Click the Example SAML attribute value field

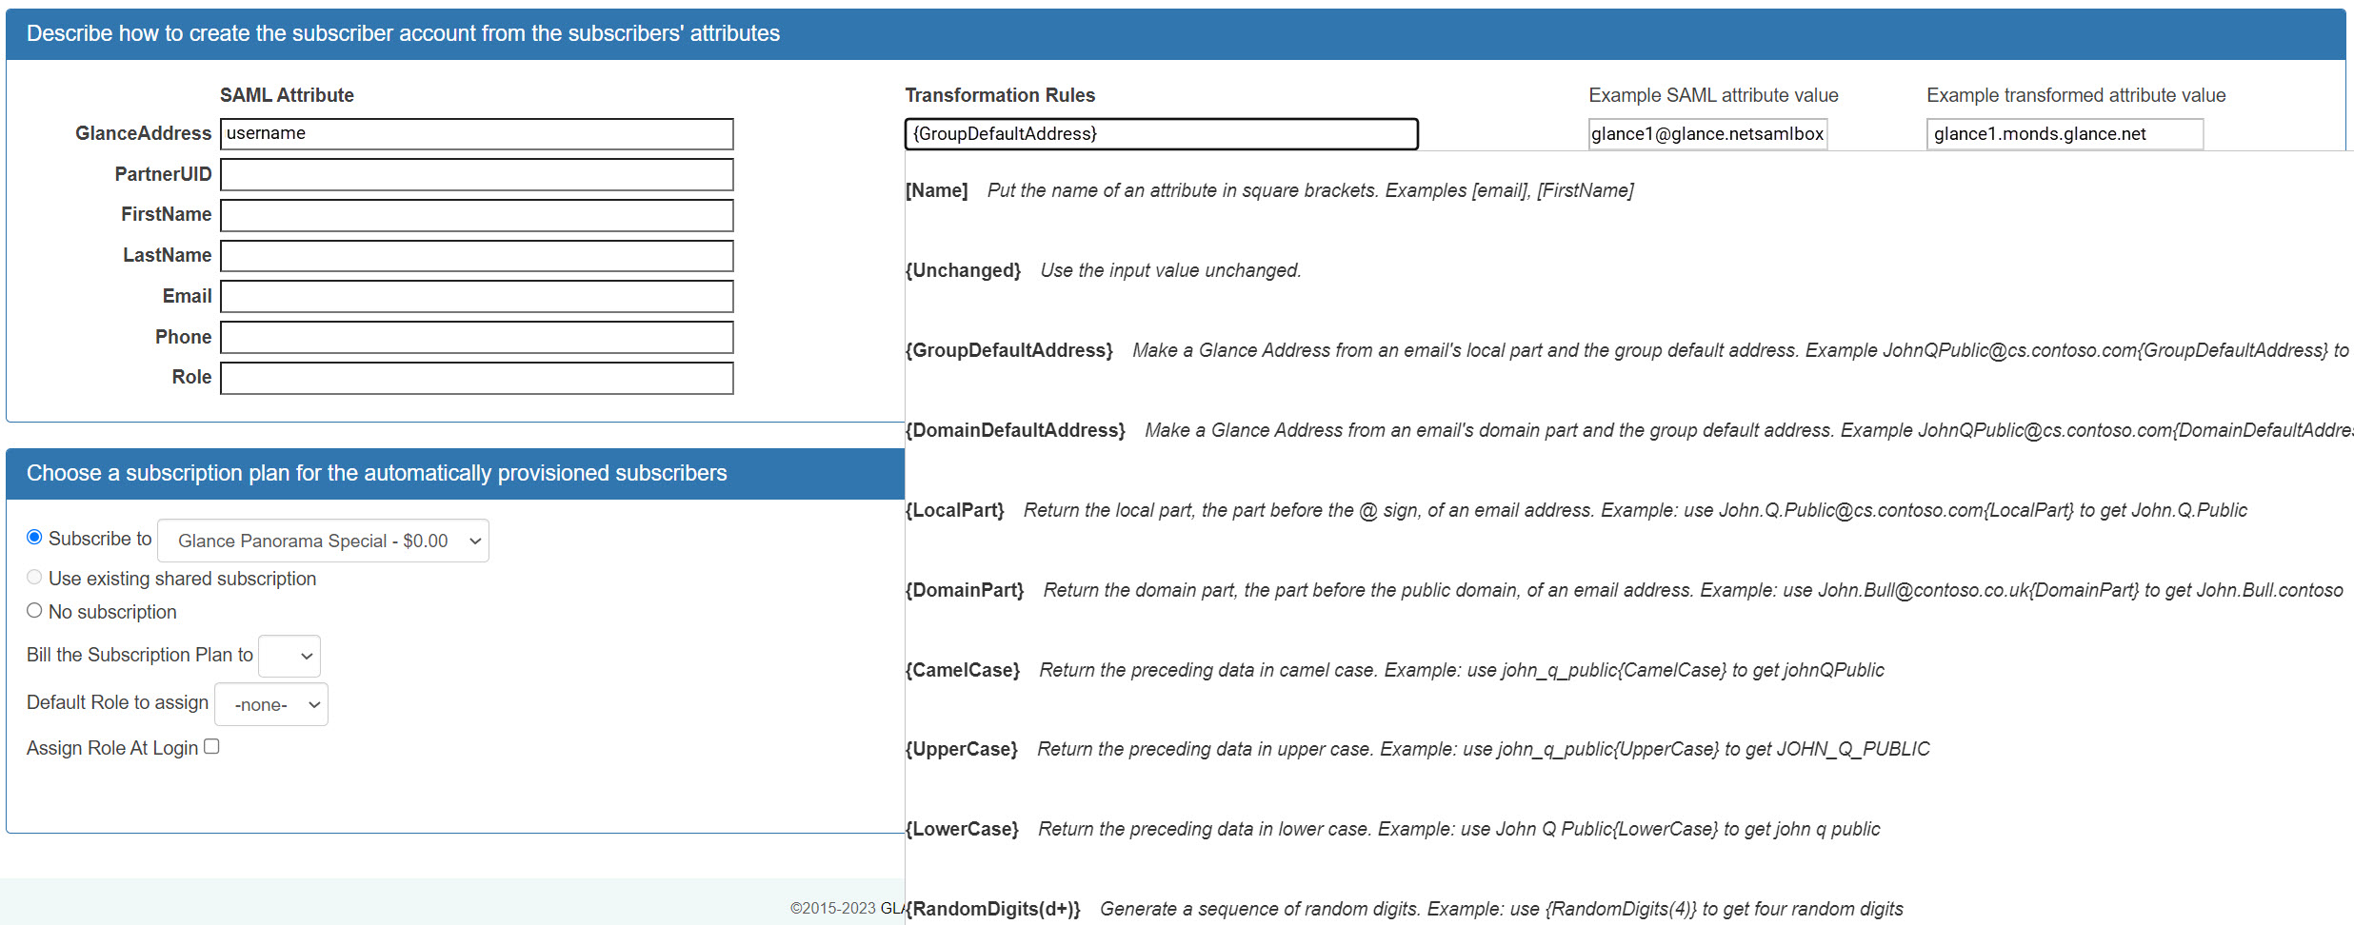click(x=1706, y=134)
